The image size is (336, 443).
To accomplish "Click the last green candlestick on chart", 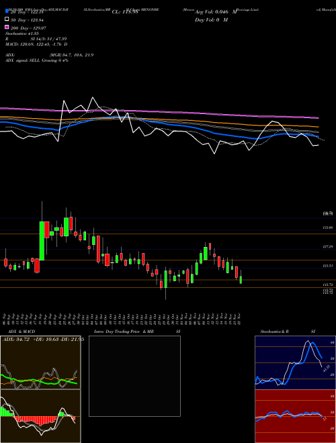I will point(241,280).
